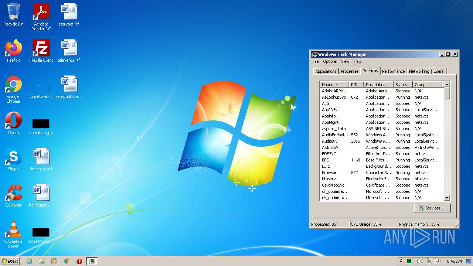This screenshot has width=473, height=266.
Task: Click the Chrome icon in the taskbar
Action: [x=67, y=261]
